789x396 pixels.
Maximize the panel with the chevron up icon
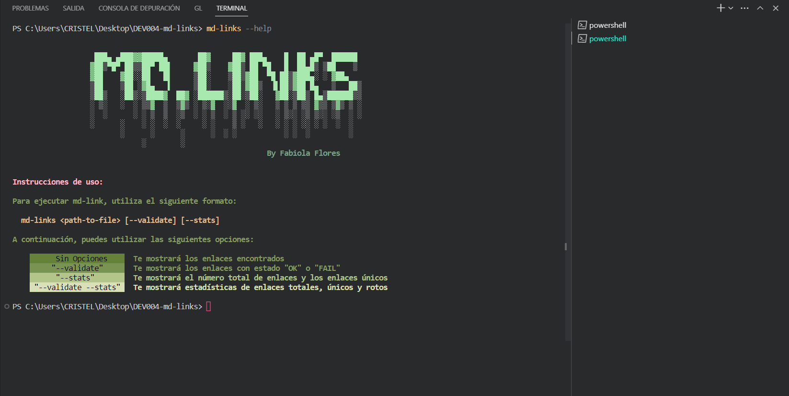(x=760, y=8)
